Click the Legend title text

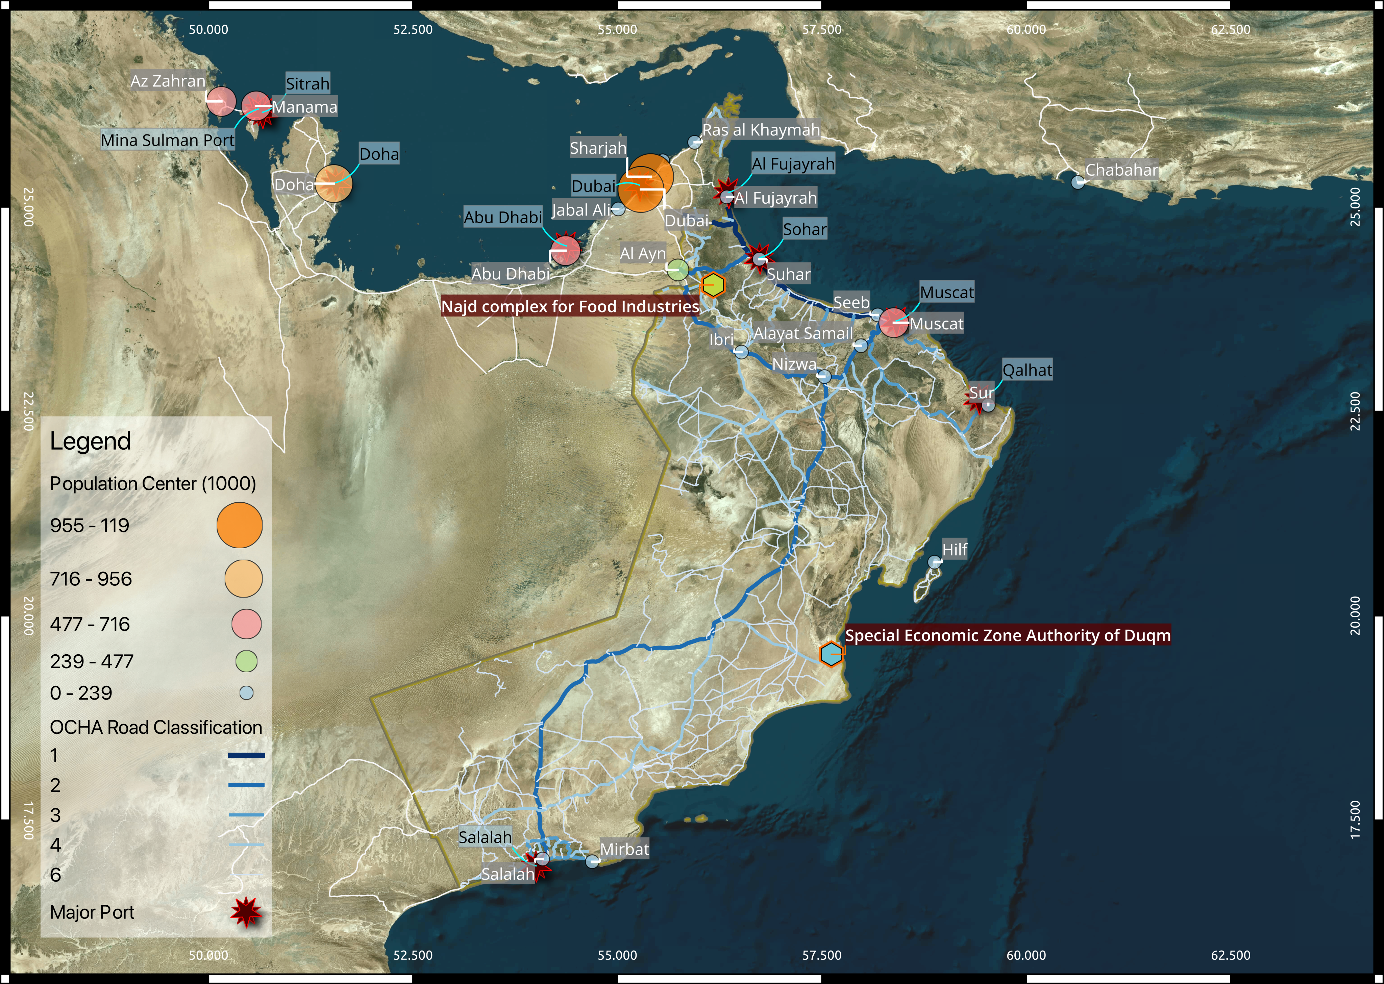(90, 441)
